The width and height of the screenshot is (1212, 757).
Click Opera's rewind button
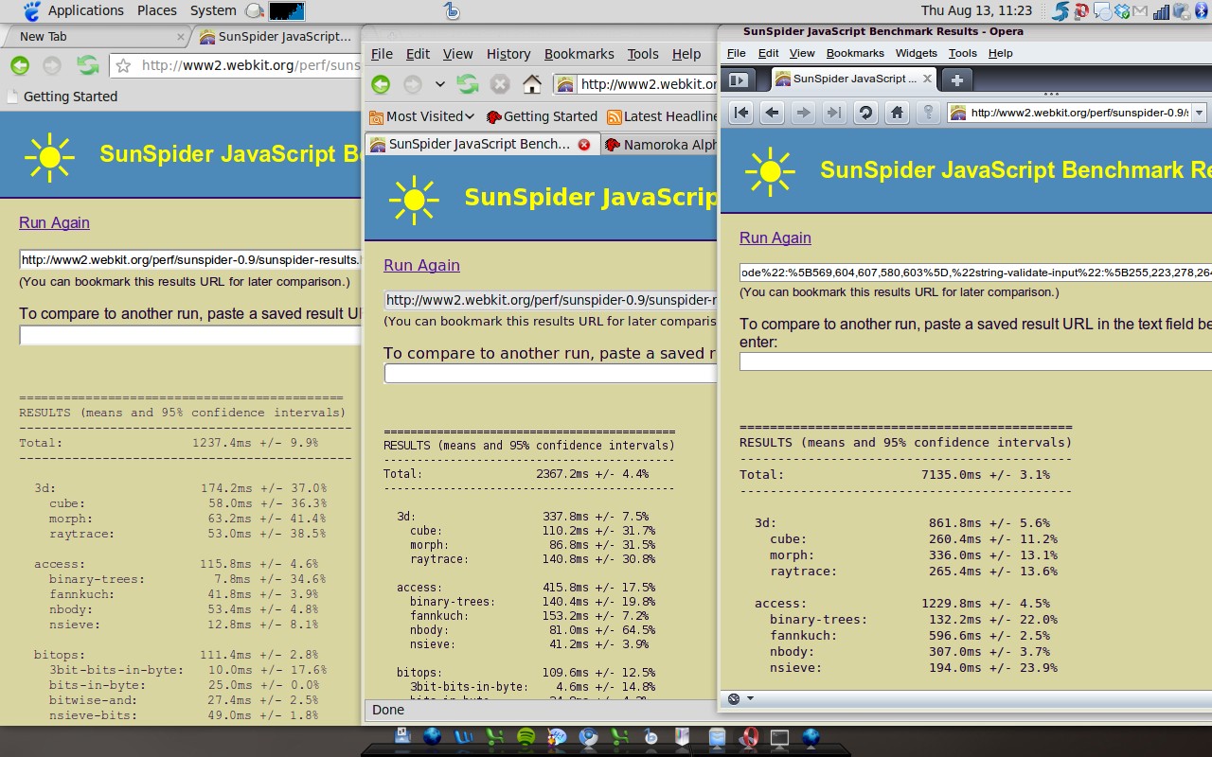(x=741, y=113)
